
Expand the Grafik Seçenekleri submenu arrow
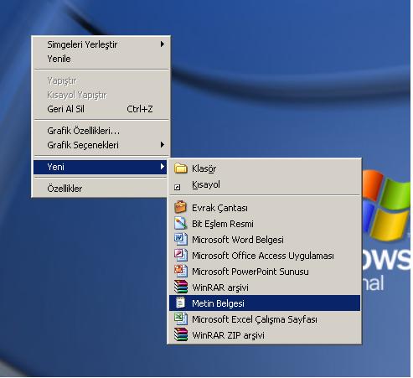163,145
